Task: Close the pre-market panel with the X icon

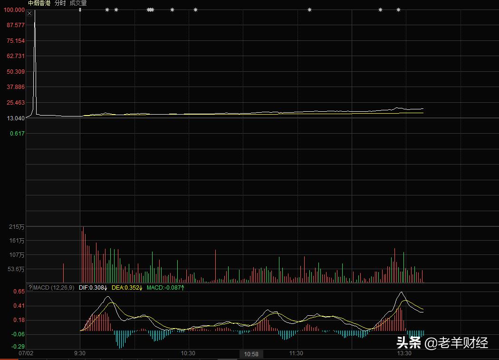Action: pos(29,13)
